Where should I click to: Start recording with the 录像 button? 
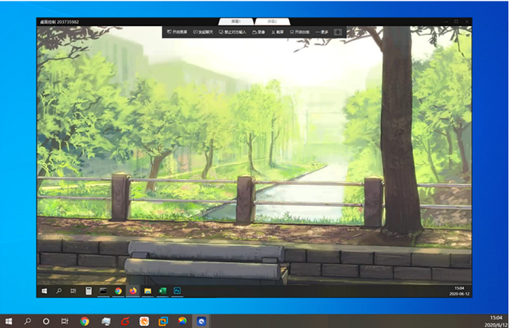258,32
